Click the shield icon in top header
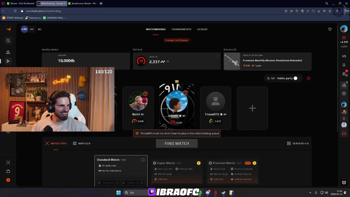350x197 pixels. pyautogui.click(x=330, y=29)
